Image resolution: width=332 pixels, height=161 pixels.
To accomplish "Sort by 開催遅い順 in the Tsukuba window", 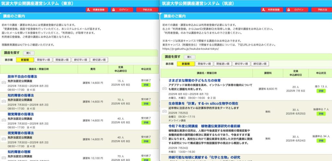I will coord(223,64).
